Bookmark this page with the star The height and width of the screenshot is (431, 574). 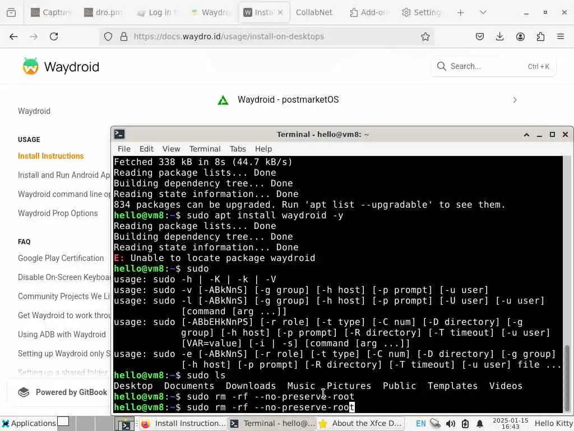[x=425, y=36]
